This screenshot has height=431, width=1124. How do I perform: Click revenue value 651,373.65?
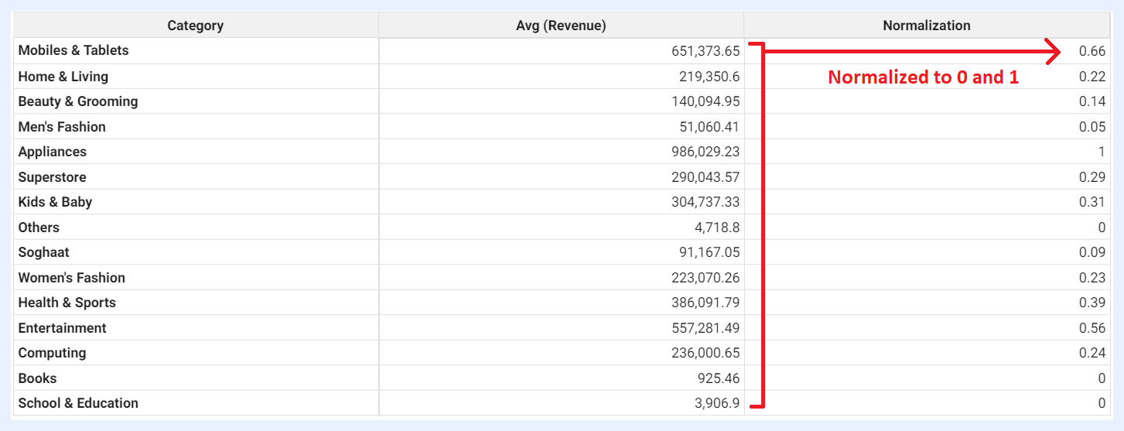point(705,51)
